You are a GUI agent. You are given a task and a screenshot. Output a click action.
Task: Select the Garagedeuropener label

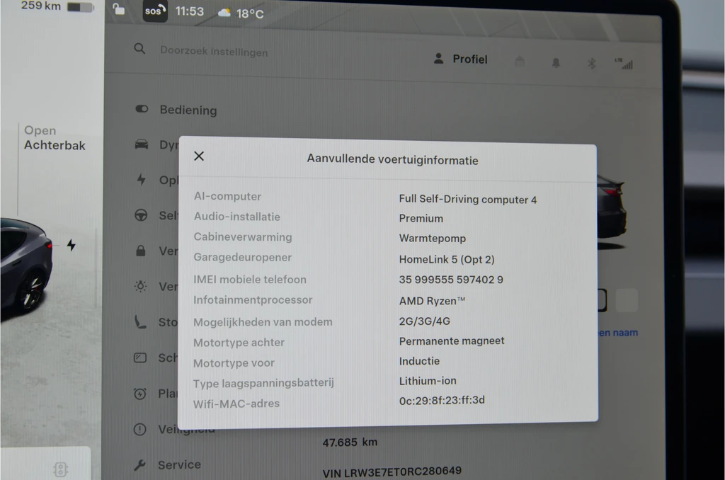pos(242,258)
